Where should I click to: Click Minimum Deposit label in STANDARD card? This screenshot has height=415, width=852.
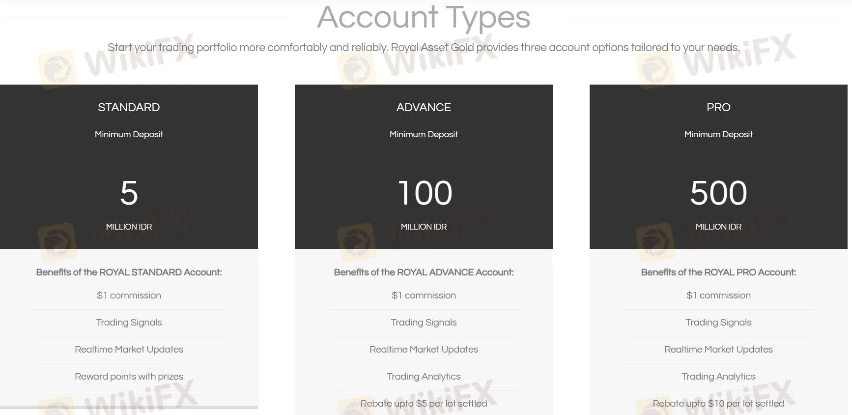point(129,134)
